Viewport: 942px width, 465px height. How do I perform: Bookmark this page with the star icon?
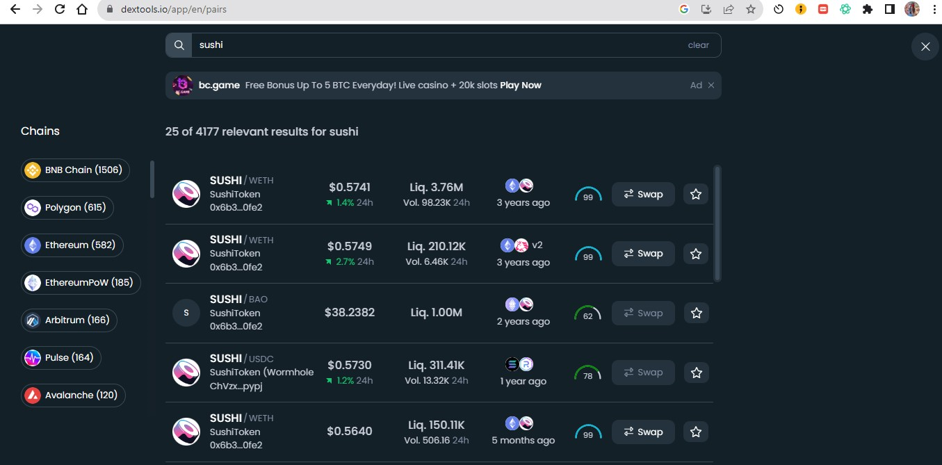[751, 10]
